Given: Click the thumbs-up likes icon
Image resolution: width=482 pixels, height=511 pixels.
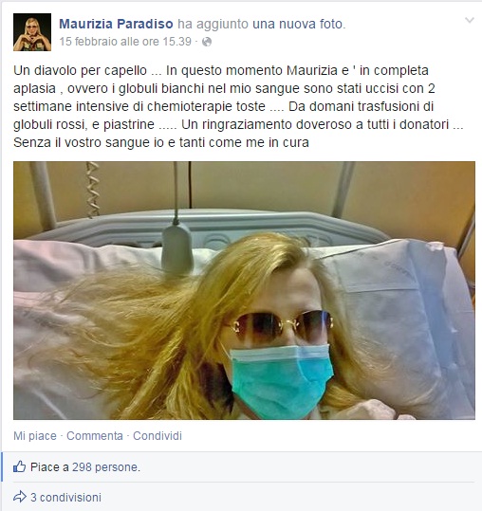Looking at the screenshot, I should pyautogui.click(x=20, y=466).
